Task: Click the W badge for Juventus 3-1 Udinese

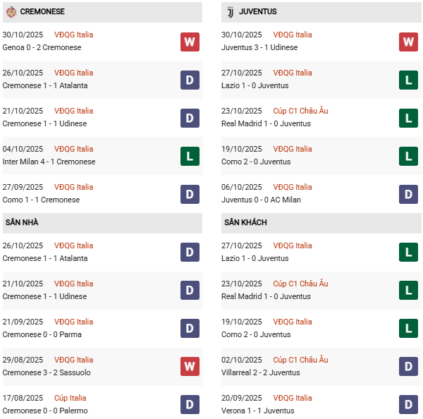Action: pos(408,42)
